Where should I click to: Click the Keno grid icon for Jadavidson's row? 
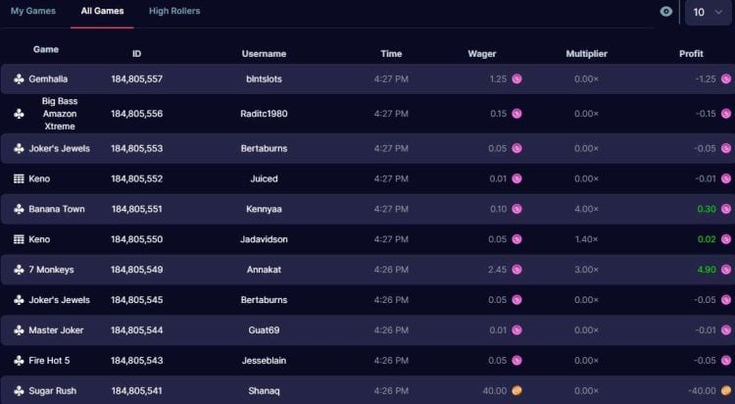pyautogui.click(x=19, y=239)
